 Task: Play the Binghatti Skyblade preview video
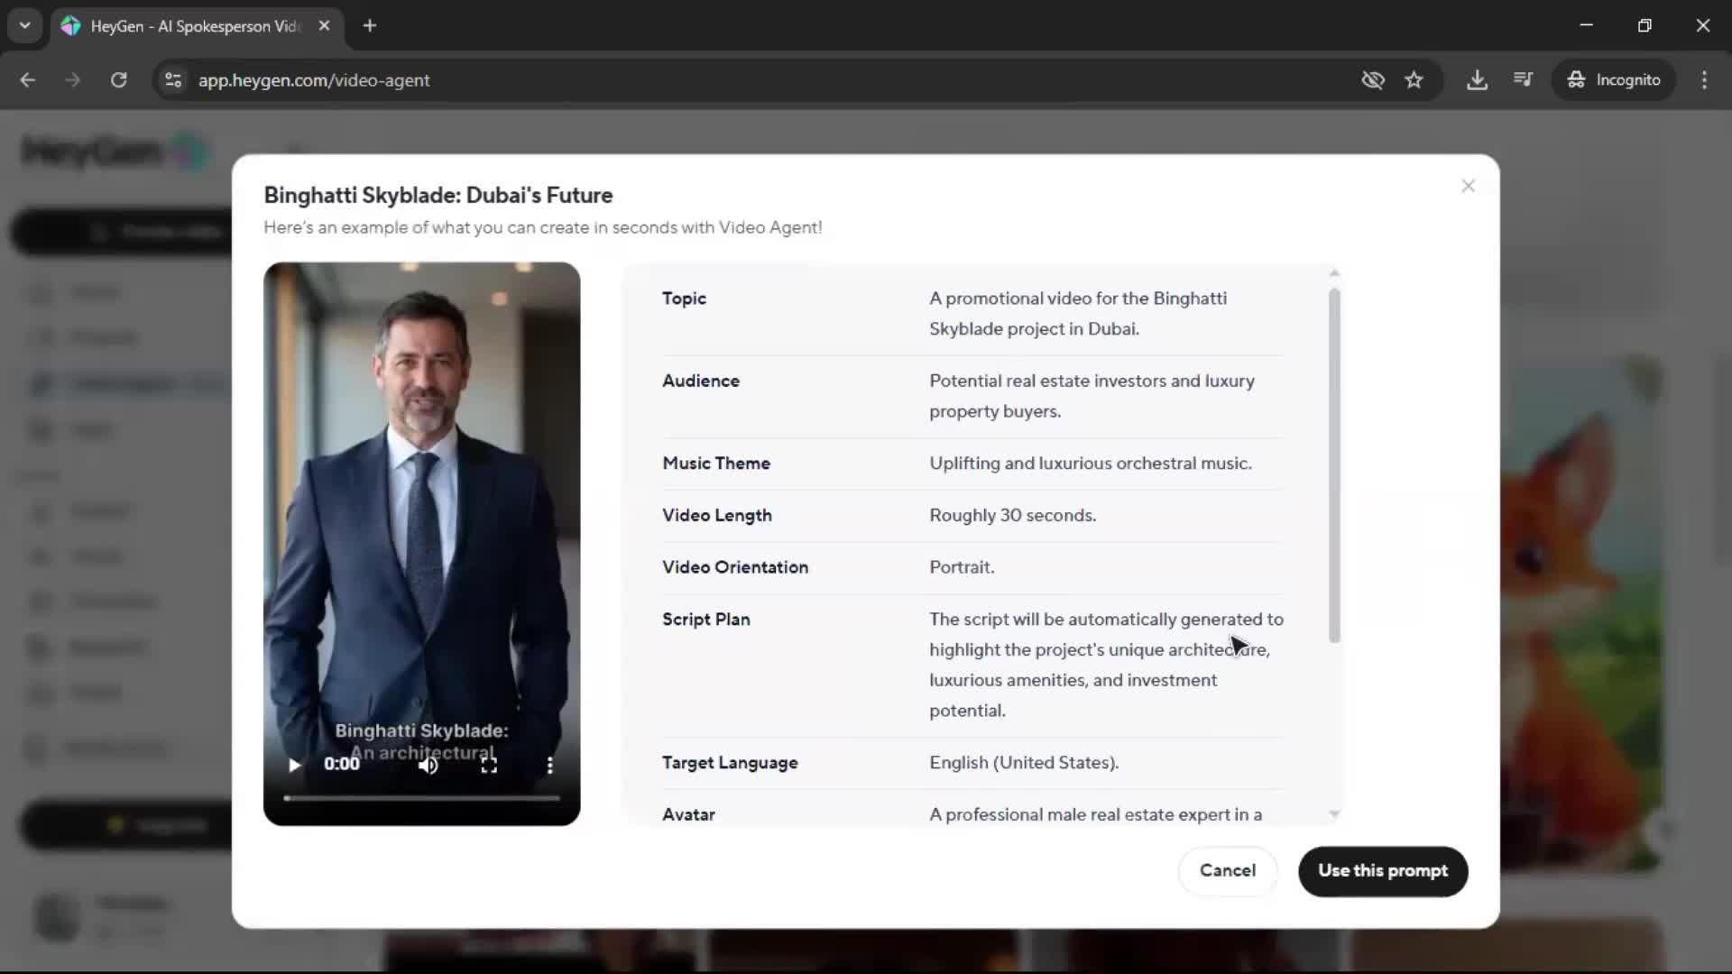tap(294, 765)
